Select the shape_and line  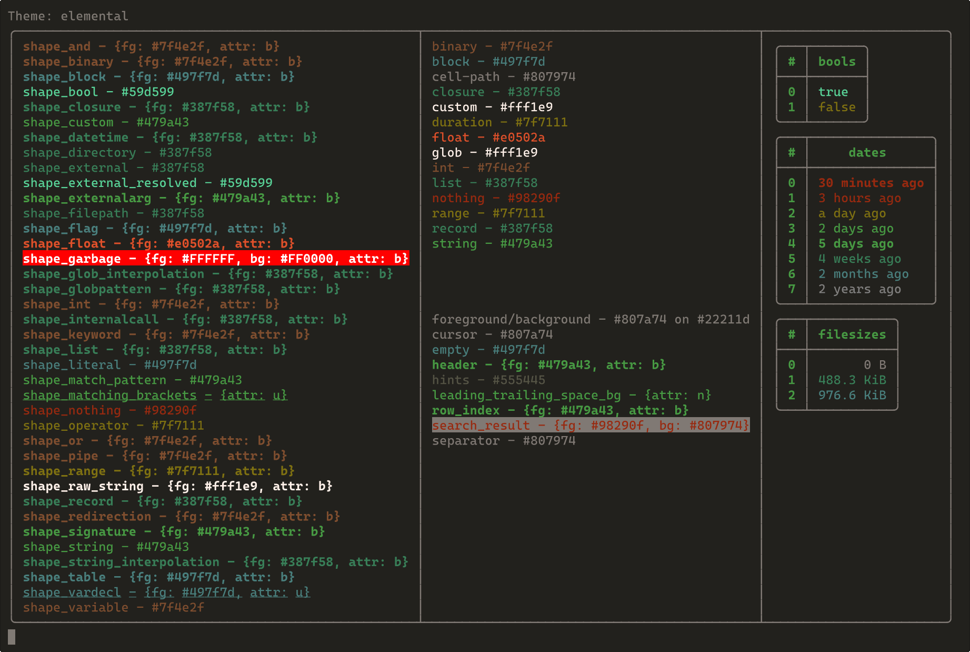pyautogui.click(x=151, y=46)
